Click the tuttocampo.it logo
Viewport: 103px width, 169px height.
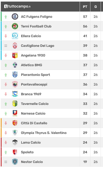pyautogui.click(x=17, y=7)
